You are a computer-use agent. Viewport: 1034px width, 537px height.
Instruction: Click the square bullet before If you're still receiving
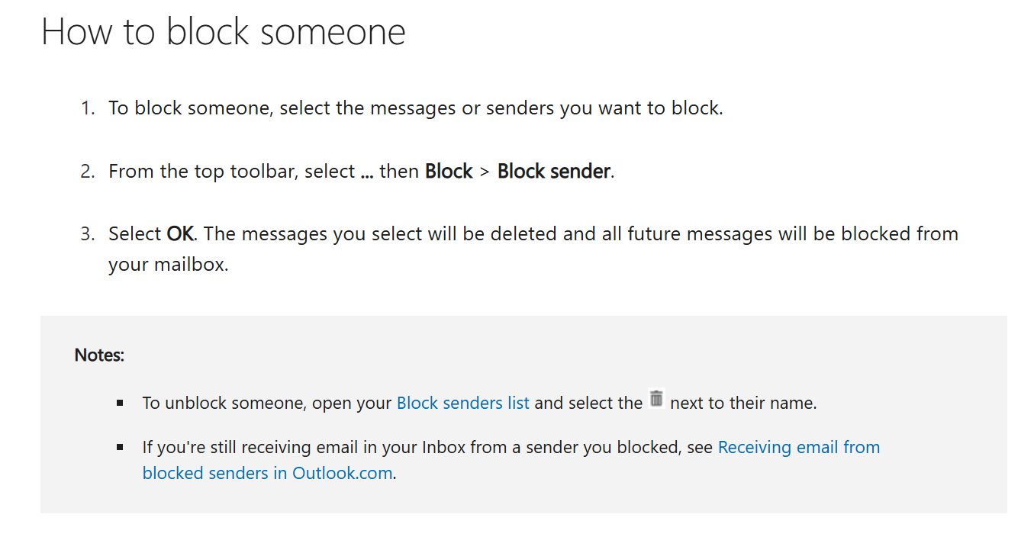[120, 447]
